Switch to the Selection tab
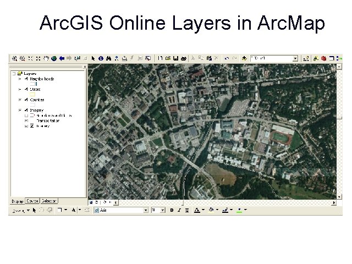352x264 pixels. (x=49, y=201)
